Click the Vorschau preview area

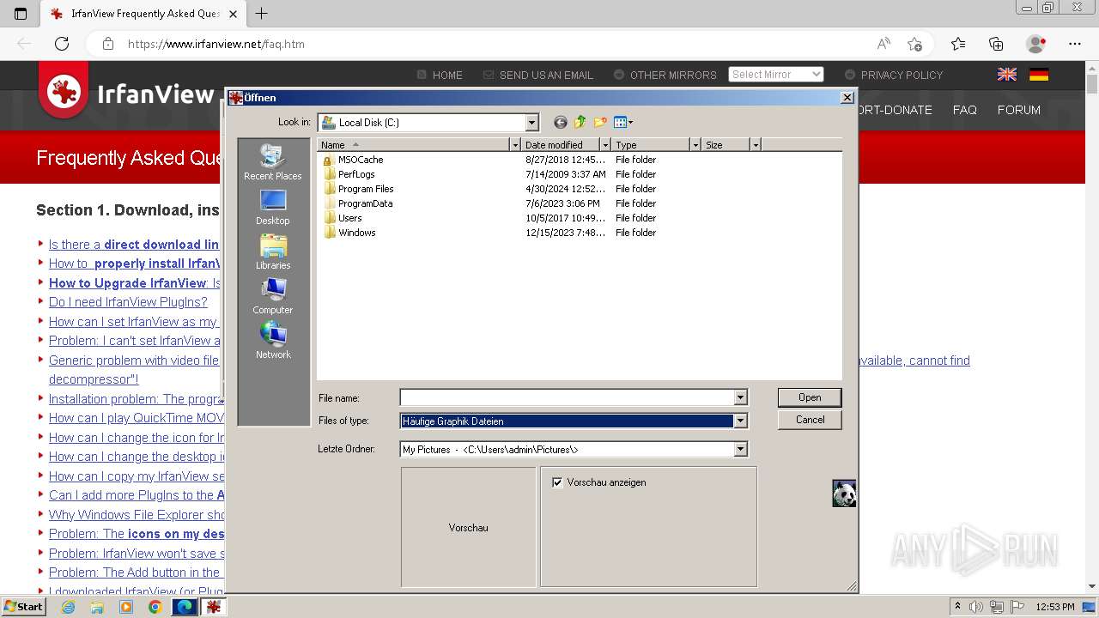[x=468, y=527]
